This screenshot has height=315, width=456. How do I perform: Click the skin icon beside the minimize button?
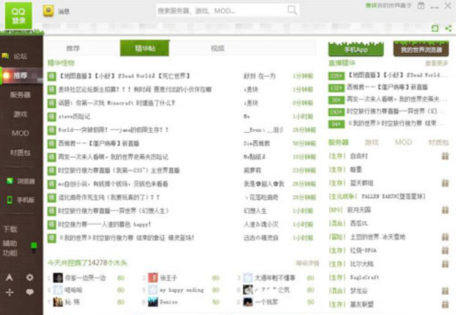pyautogui.click(x=421, y=6)
